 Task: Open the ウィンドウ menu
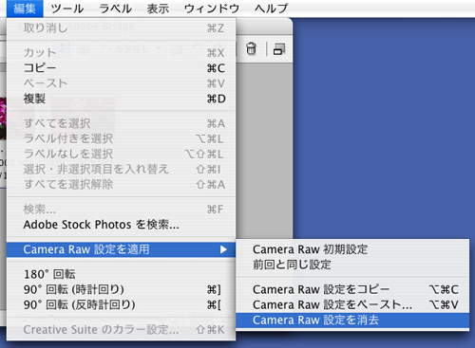point(212,9)
